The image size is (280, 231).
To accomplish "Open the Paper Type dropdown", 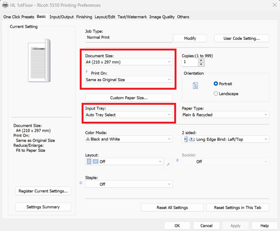I will click(x=225, y=115).
